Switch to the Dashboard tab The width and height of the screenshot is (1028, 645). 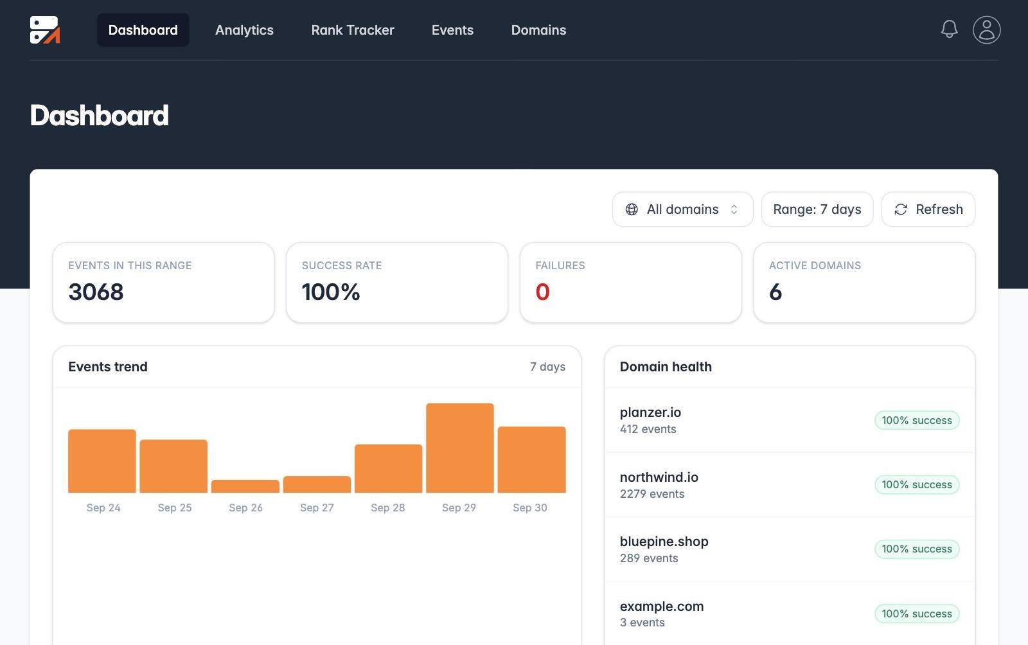click(x=143, y=30)
